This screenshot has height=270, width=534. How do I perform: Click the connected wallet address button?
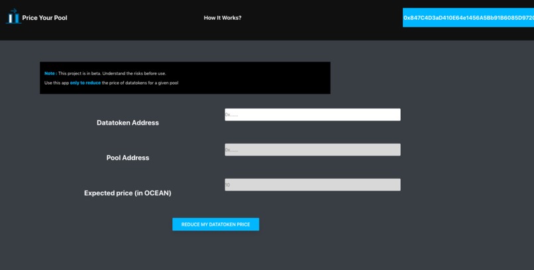468,18
